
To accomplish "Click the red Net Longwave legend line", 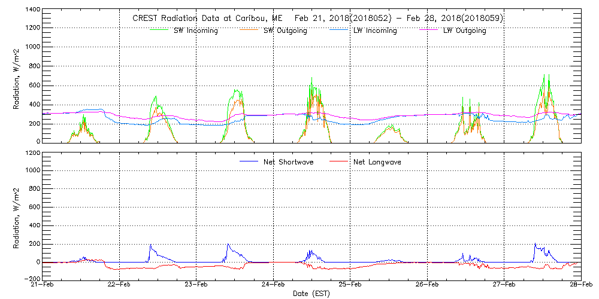I will coord(337,161).
